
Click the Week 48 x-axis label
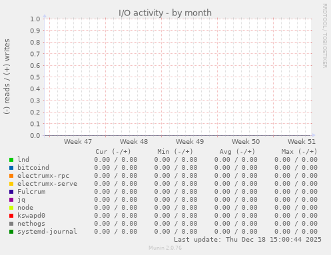coord(134,142)
